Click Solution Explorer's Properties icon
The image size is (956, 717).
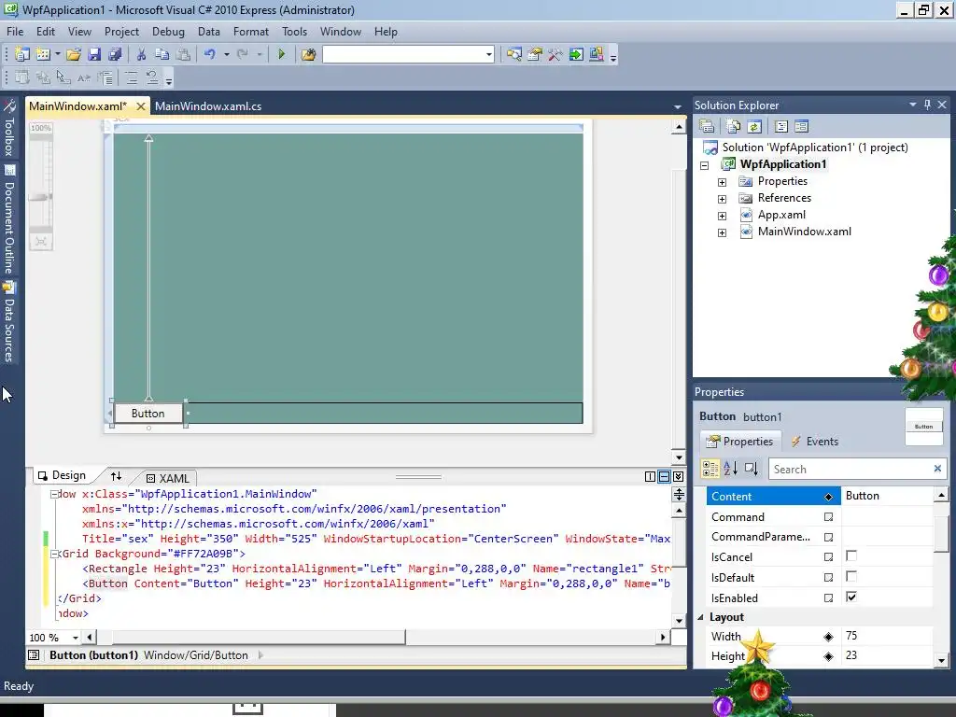(x=707, y=126)
